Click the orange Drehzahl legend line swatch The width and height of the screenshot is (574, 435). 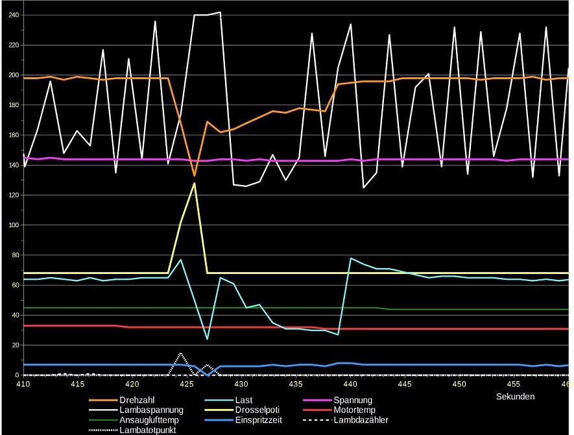[x=102, y=401]
